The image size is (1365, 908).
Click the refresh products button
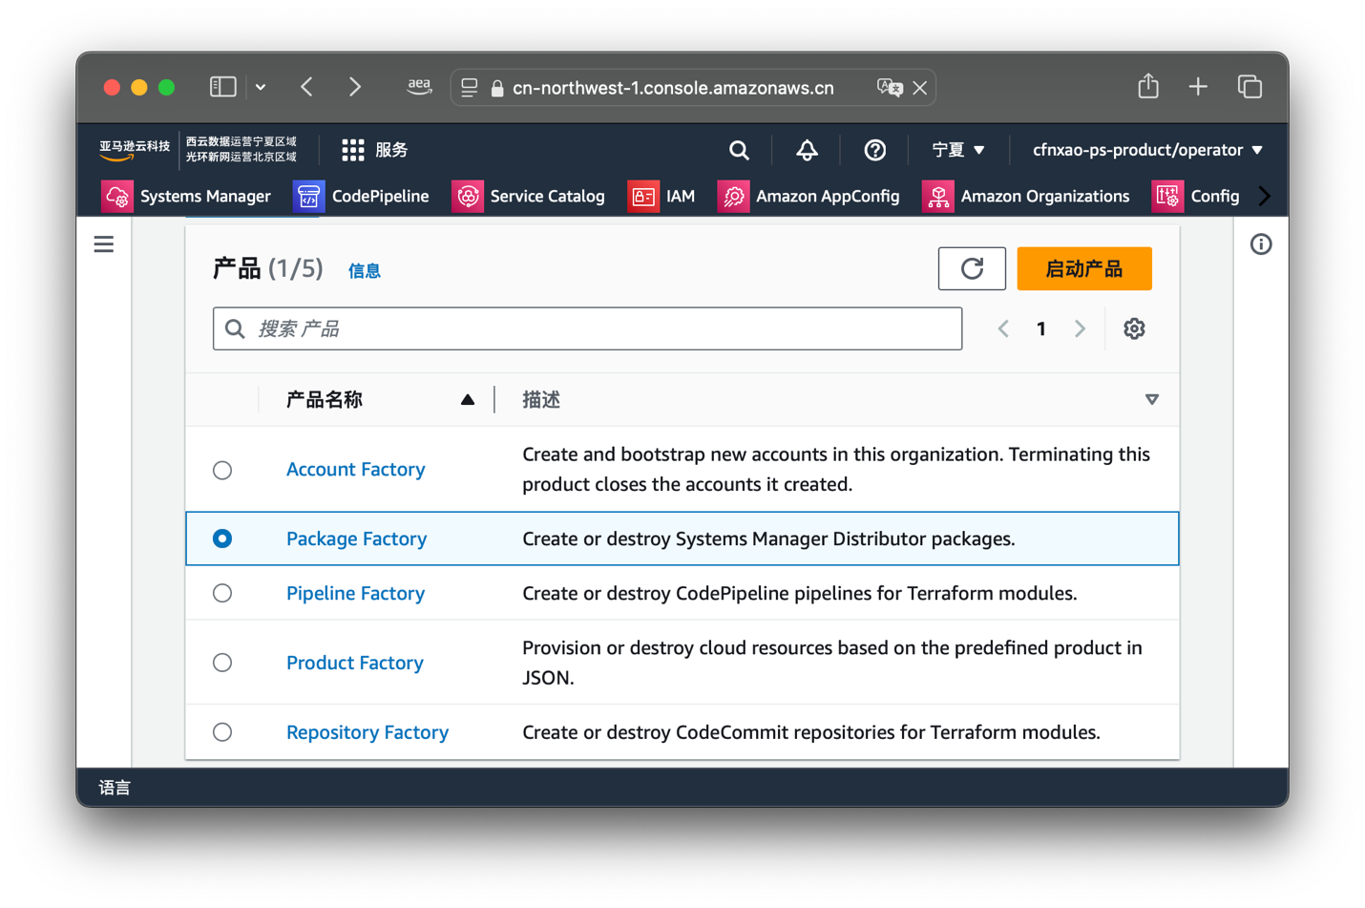[x=972, y=268]
